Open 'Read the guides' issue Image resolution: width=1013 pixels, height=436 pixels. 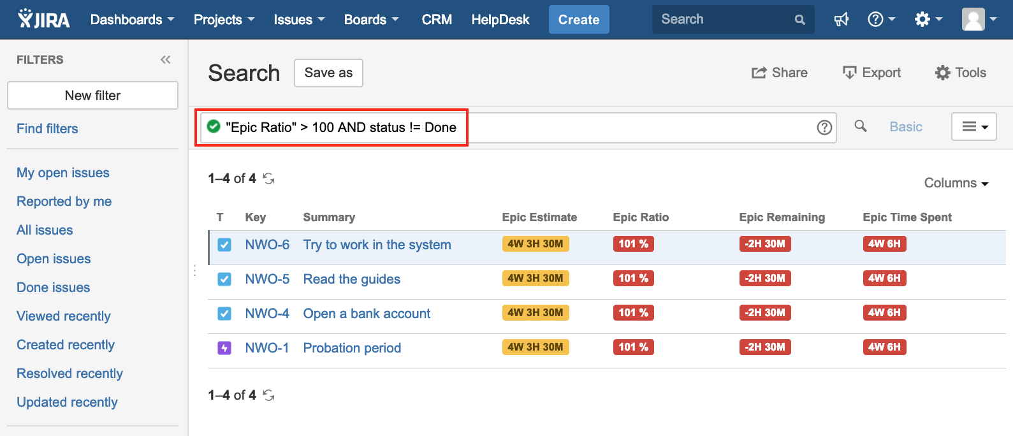click(x=352, y=279)
